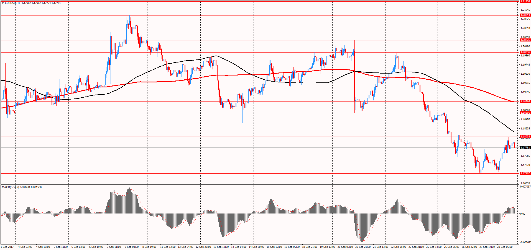Select the 1.18601 price level tag
This screenshot has height=250, width=531.
[x=525, y=113]
